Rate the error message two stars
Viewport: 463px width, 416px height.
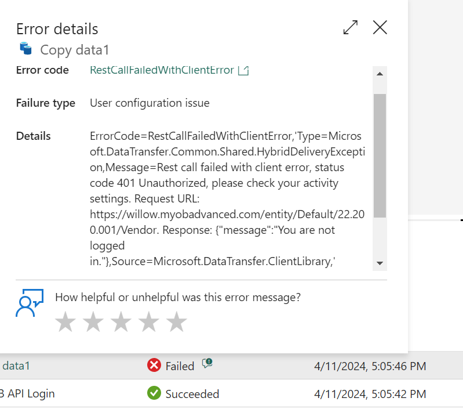[93, 321]
